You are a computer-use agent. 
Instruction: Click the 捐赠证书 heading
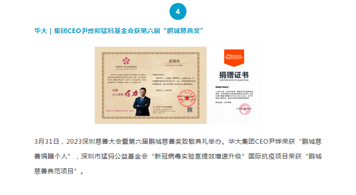pyautogui.click(x=234, y=75)
